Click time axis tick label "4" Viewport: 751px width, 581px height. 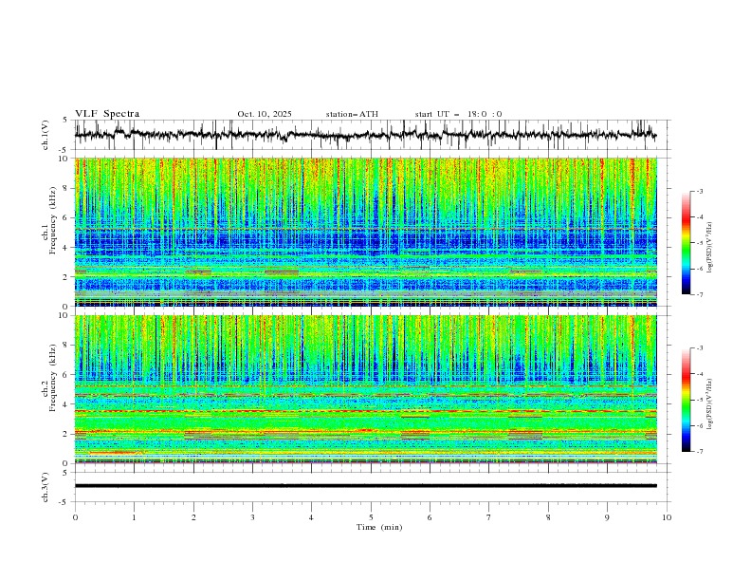311,517
